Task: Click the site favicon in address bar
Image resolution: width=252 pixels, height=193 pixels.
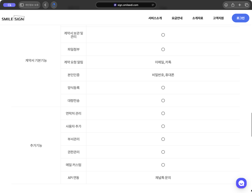Action: [115, 5]
